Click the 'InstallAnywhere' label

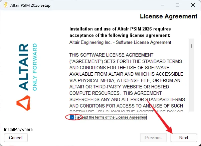18,129
